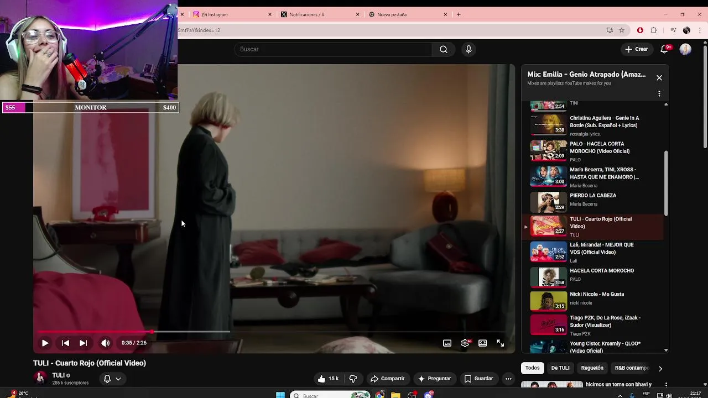Open Chrome extensions puzzle icon
This screenshot has height=398, width=708.
pos(654,30)
